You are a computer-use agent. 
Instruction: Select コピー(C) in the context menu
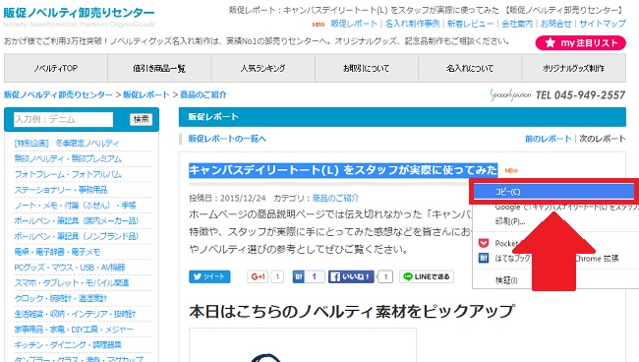[x=553, y=192]
